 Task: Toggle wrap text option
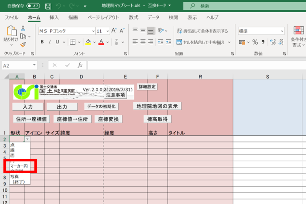(202, 31)
